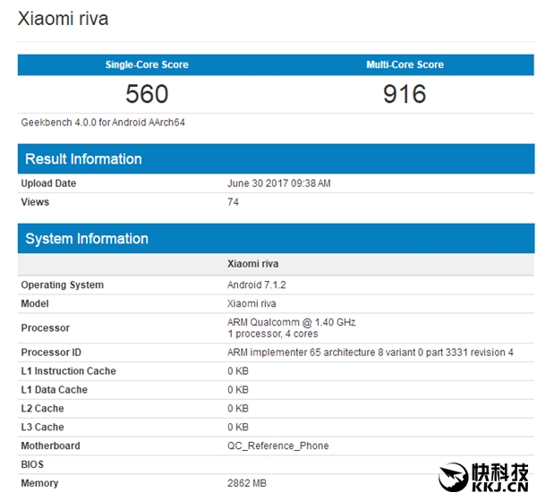This screenshot has width=537, height=501.
Task: Click the Processor ID label
Action: tap(51, 352)
